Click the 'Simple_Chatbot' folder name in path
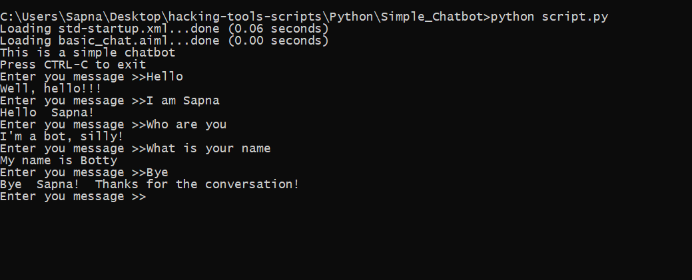The height and width of the screenshot is (280, 692). pos(432,17)
